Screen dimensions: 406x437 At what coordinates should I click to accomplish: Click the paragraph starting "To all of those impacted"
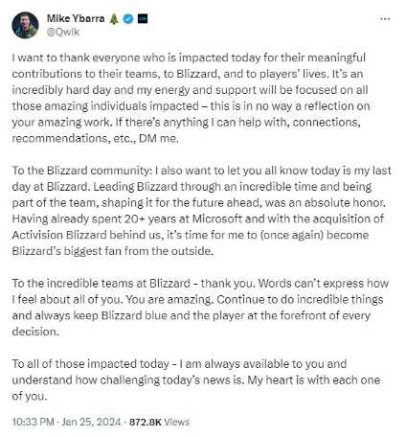196,379
